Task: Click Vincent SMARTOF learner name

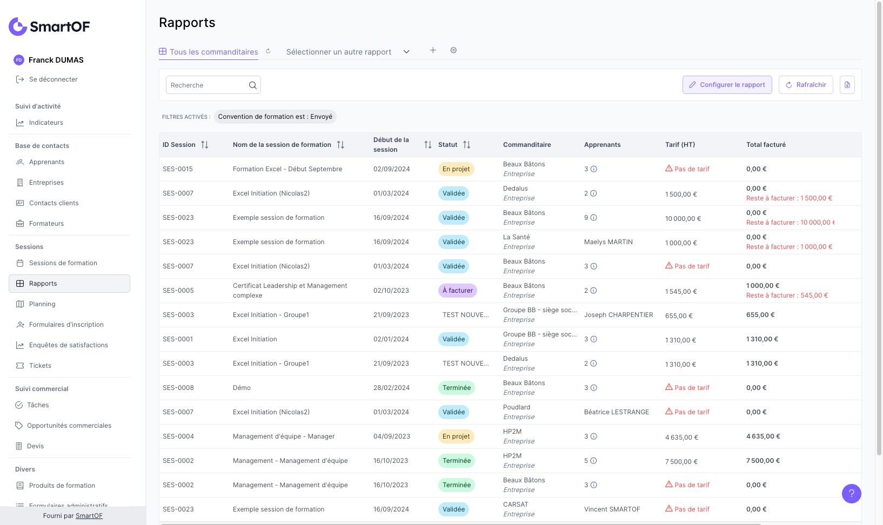Action: 612,509
